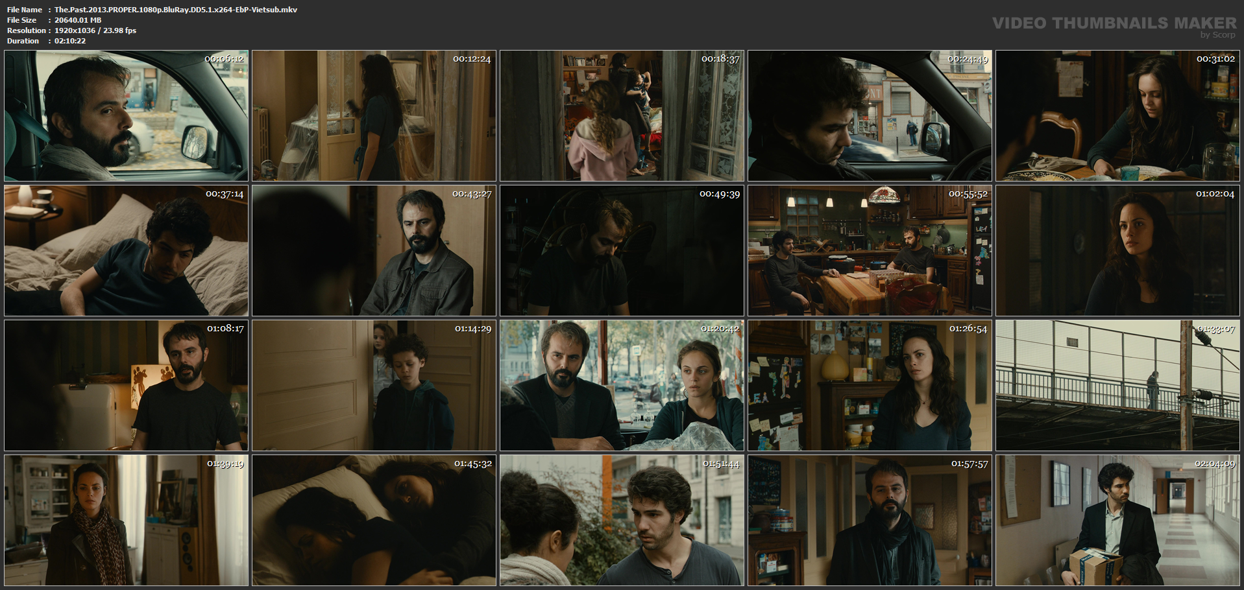Open the thumbnail stamped 00:18:37
The image size is (1244, 590).
point(622,116)
